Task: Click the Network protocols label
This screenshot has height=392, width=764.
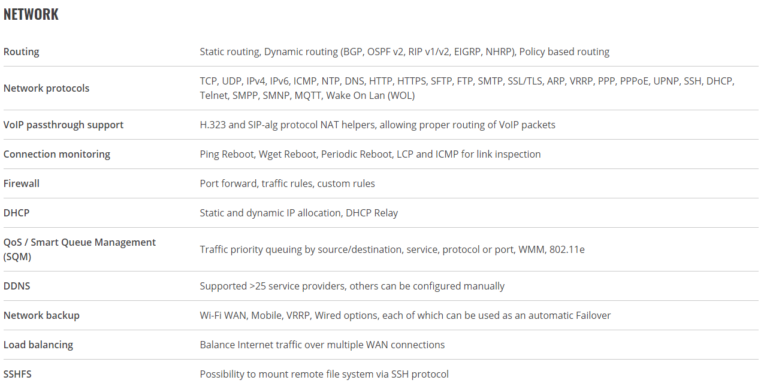Action: (x=46, y=88)
